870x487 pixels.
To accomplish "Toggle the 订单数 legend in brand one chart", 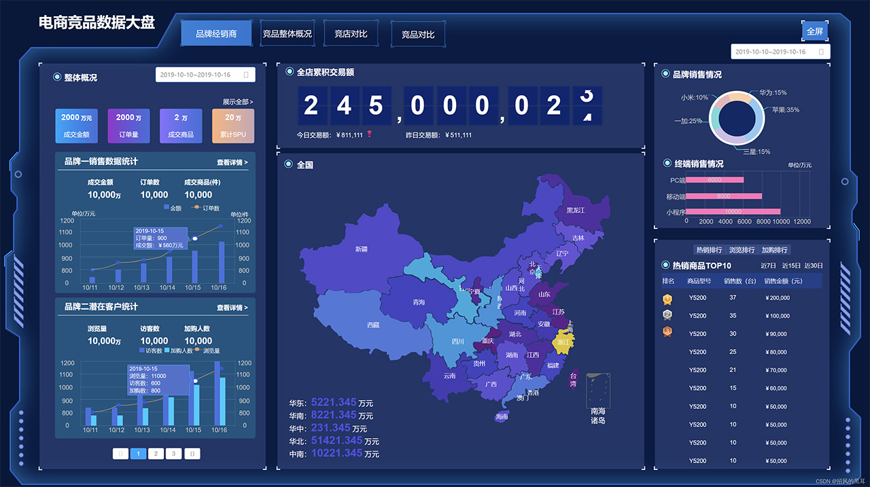I will pyautogui.click(x=207, y=208).
